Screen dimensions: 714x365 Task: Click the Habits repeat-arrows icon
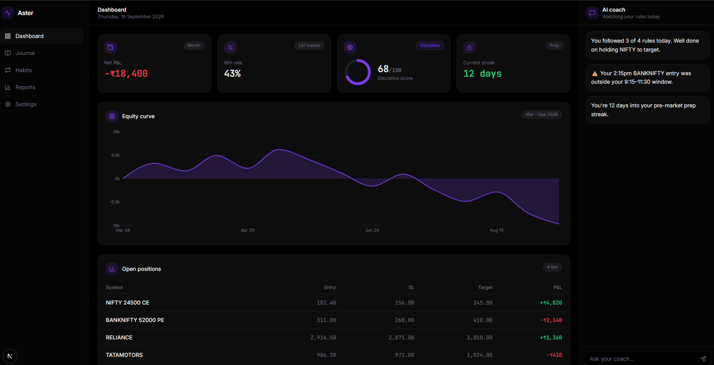[8, 70]
